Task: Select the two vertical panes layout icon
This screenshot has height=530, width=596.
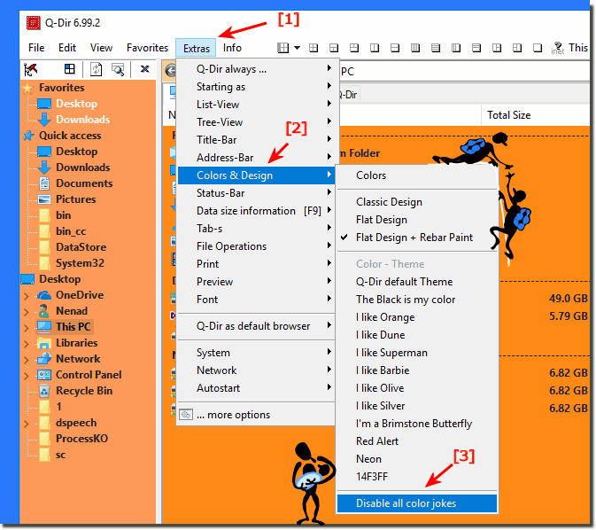Action: pos(375,48)
